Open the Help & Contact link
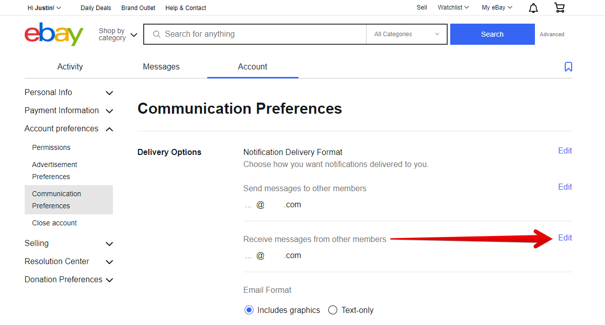The width and height of the screenshot is (605, 325). [x=186, y=8]
